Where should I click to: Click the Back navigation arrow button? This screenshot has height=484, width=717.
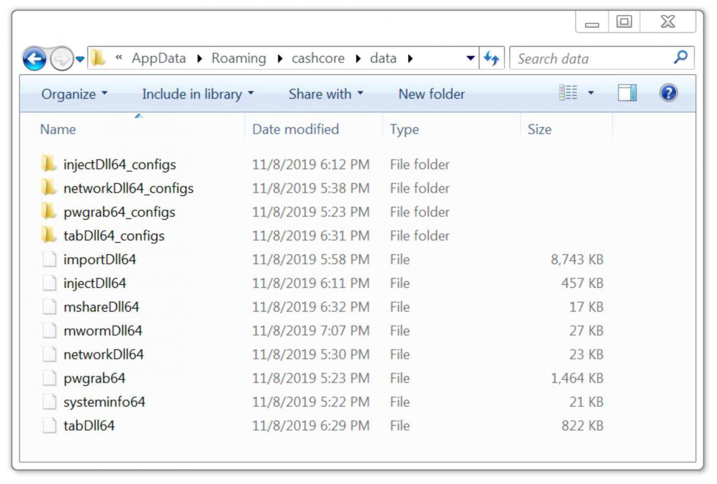[x=34, y=58]
